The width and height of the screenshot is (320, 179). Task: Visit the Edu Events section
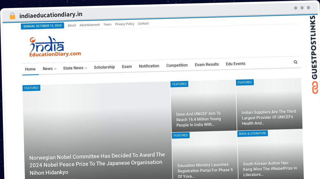click(x=235, y=64)
